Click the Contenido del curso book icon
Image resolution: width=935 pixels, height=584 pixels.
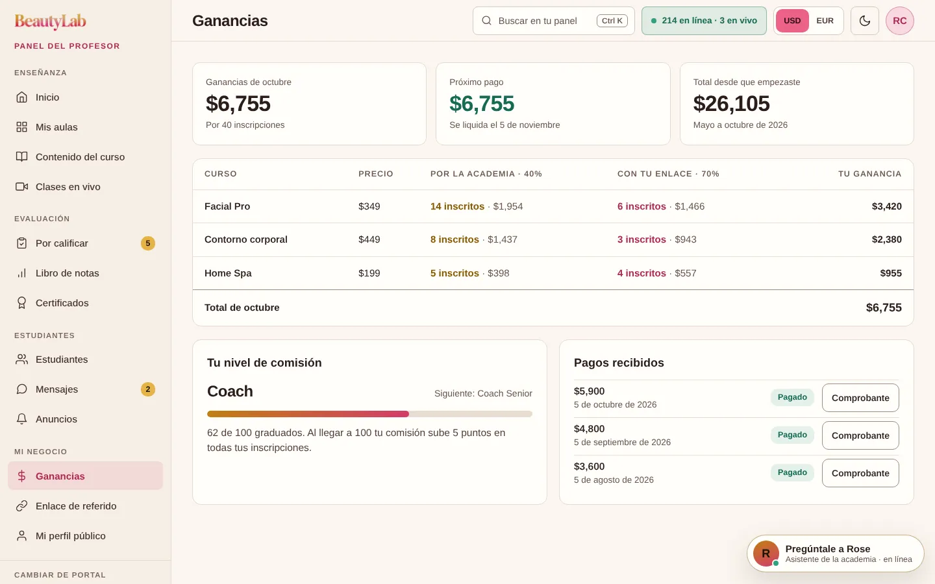22,157
